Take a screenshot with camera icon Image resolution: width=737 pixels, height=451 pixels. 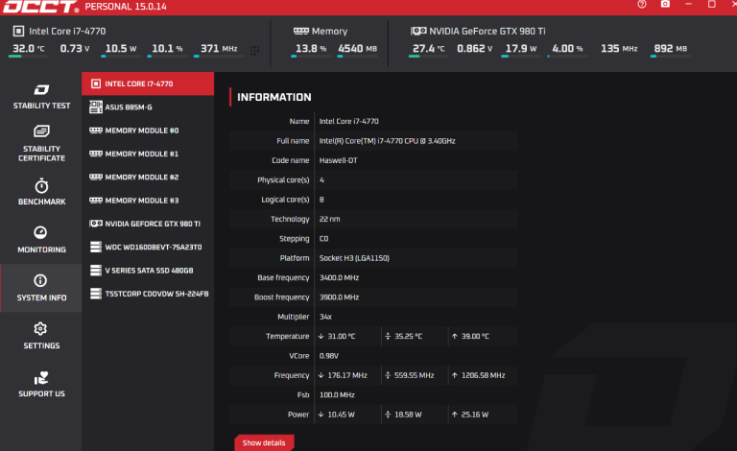point(665,5)
